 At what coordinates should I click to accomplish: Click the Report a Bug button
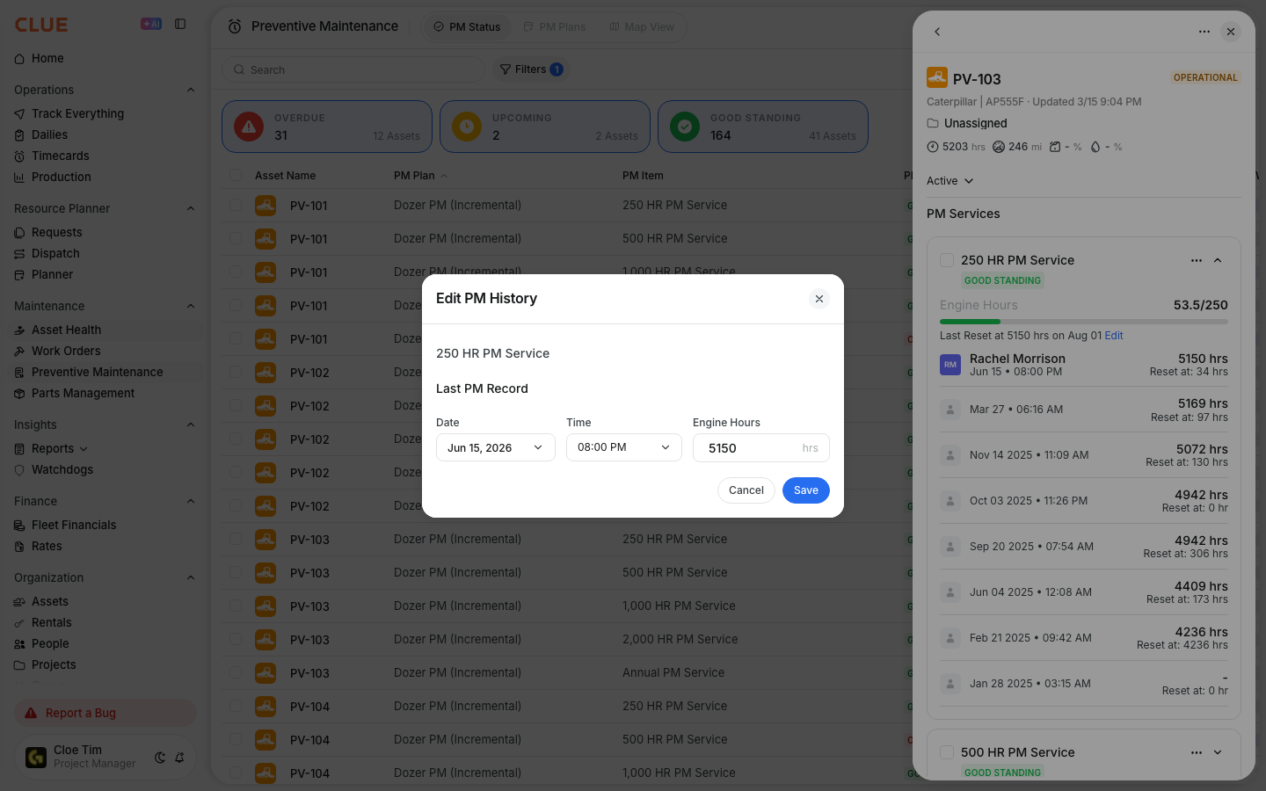click(105, 713)
